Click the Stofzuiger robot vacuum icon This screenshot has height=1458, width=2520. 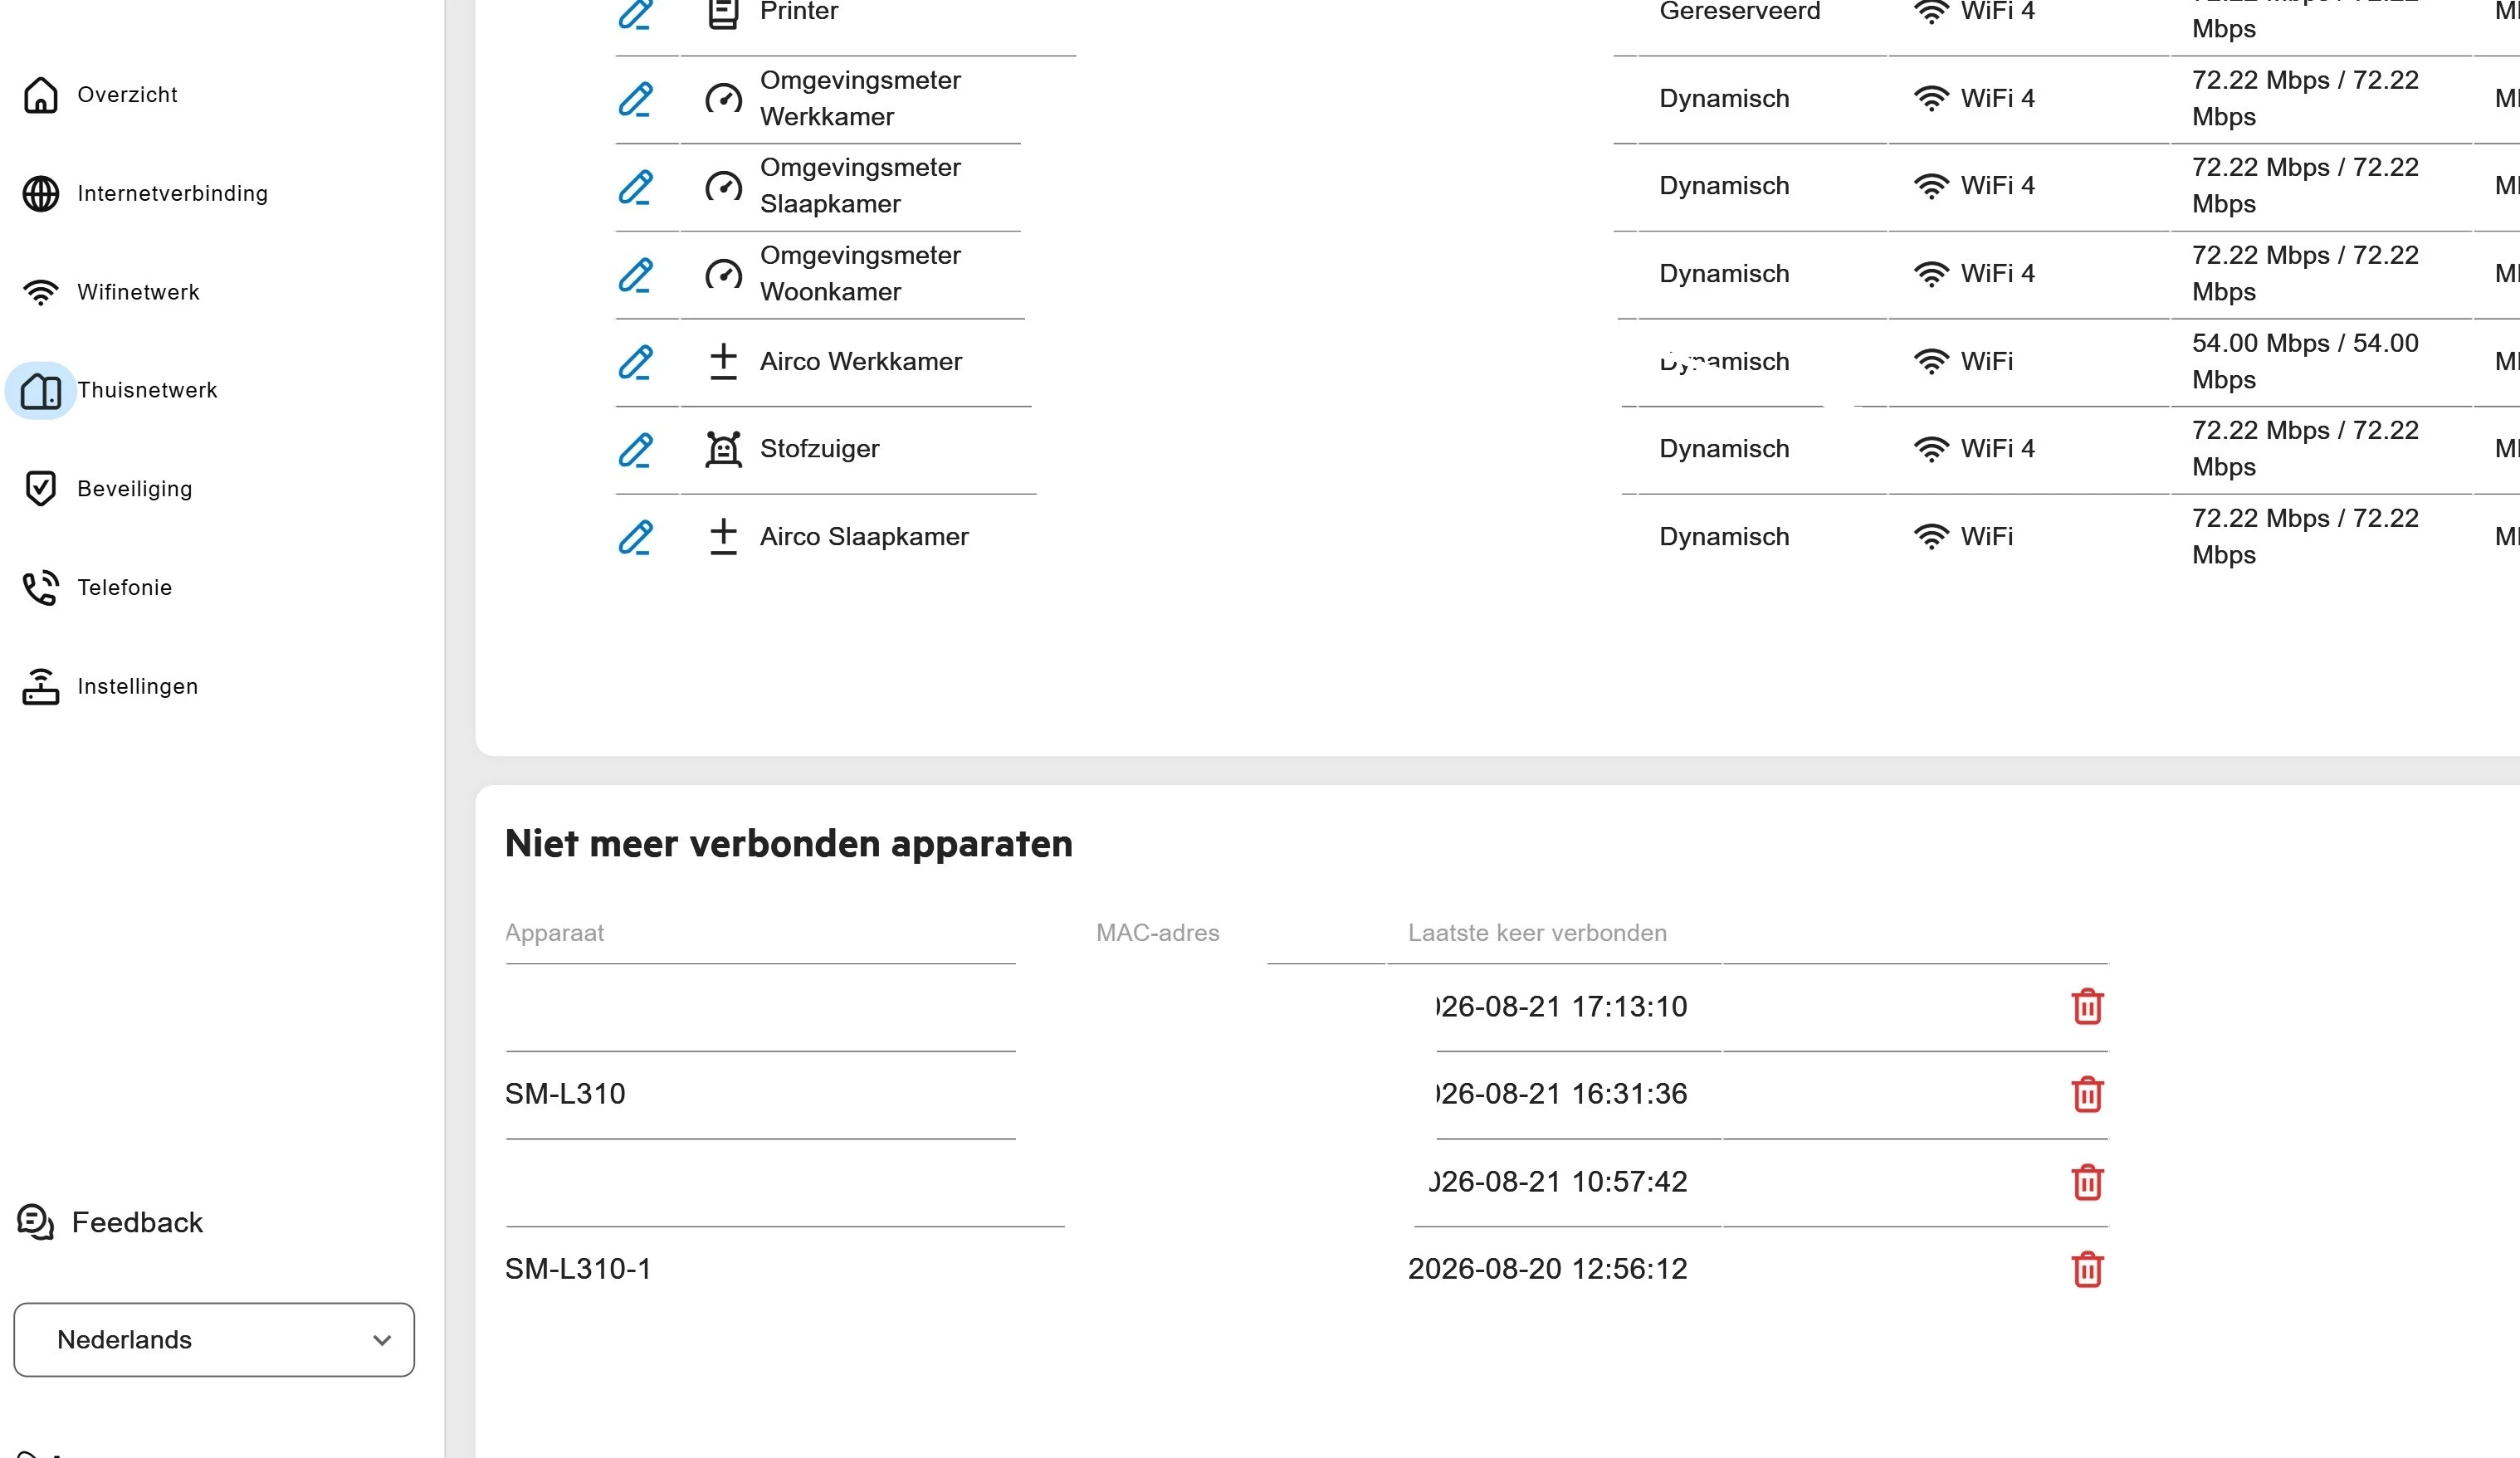[x=723, y=450]
